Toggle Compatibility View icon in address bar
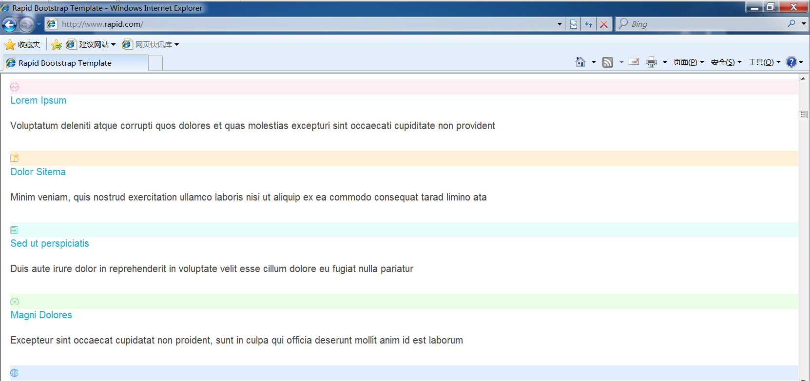810x381 pixels. [x=574, y=24]
